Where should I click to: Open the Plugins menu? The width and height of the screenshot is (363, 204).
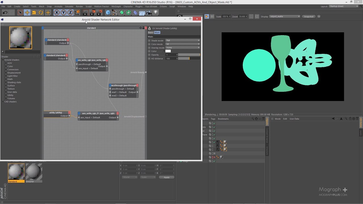pyautogui.click(x=139, y=6)
